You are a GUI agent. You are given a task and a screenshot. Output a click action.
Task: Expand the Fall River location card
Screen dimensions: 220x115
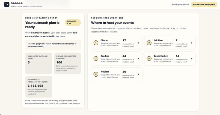coord(192,43)
